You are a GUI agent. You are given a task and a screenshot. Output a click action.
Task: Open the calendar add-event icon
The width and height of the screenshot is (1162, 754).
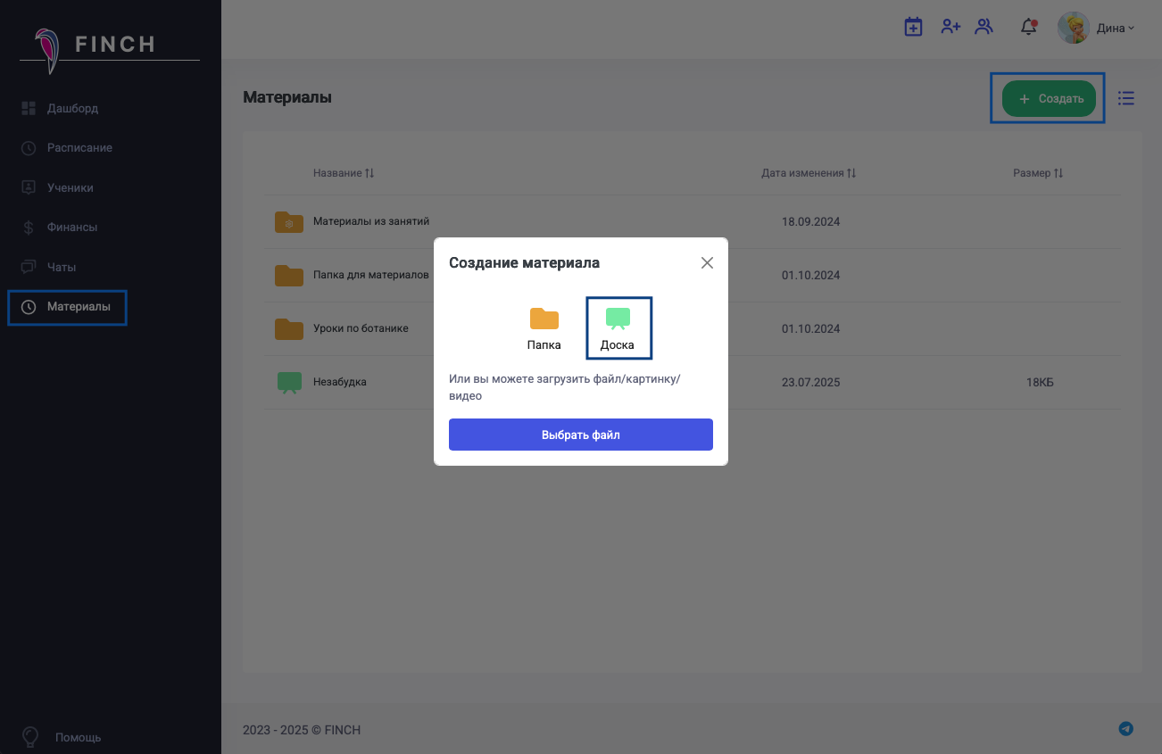point(913,27)
